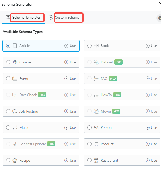Click Use for Event schema
The image size is (161, 171).
(x=70, y=79)
